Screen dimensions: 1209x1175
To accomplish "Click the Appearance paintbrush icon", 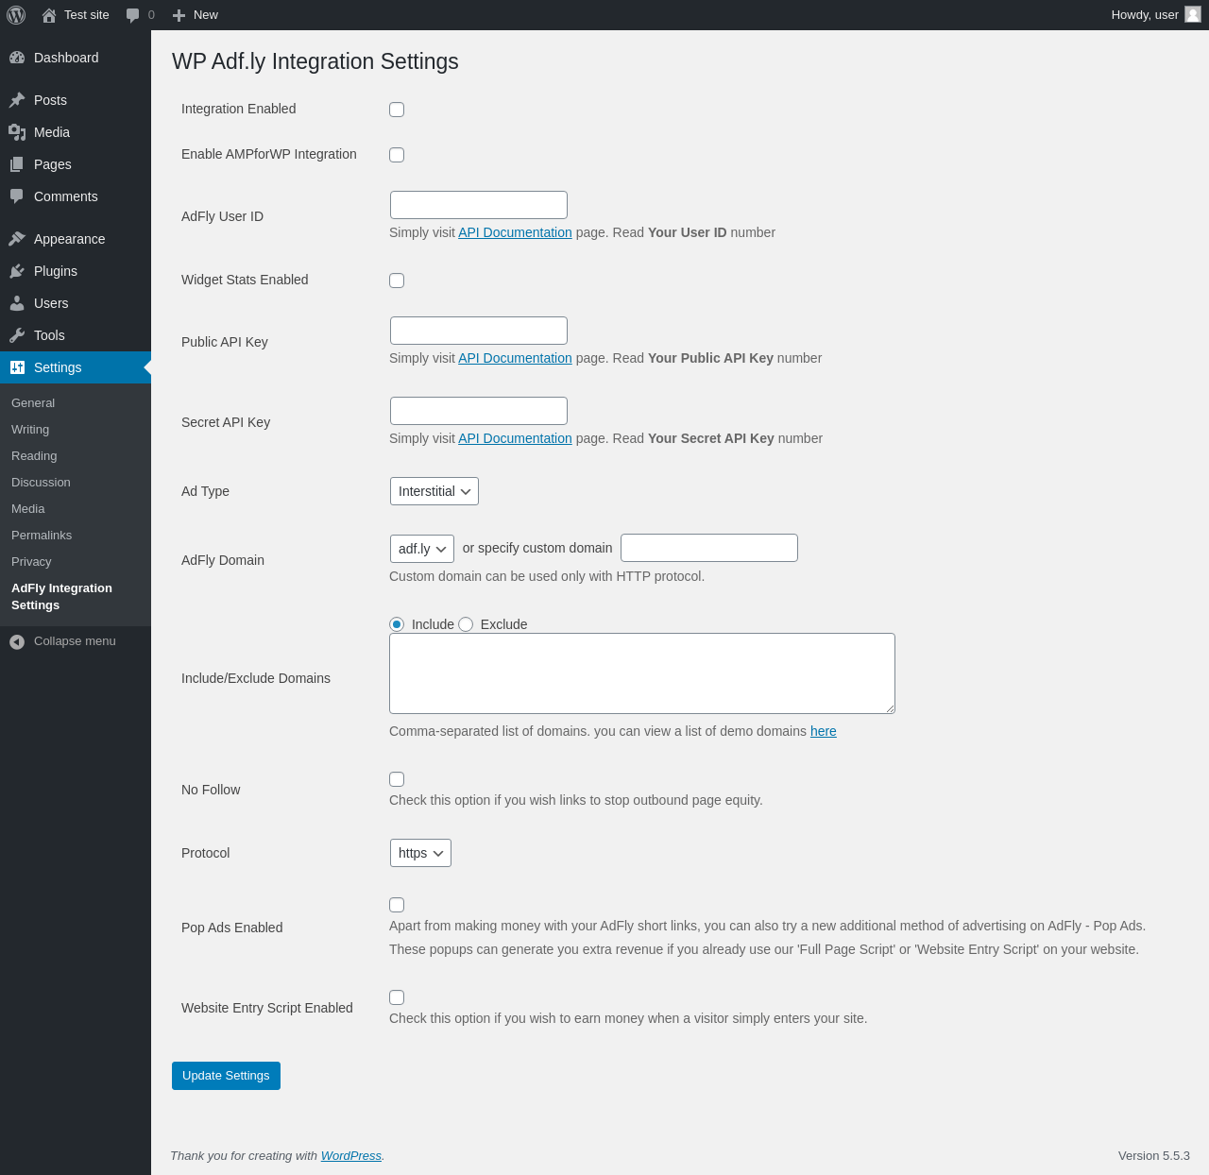I will click(x=17, y=239).
